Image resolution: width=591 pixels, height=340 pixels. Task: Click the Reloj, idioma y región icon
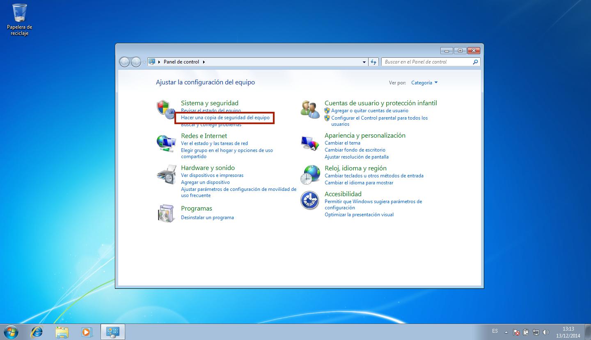[x=310, y=175]
